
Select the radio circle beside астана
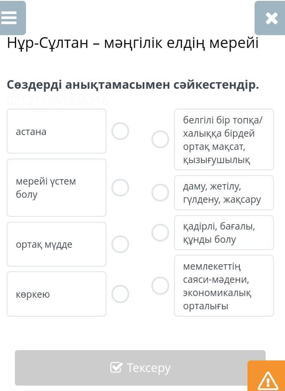click(120, 131)
